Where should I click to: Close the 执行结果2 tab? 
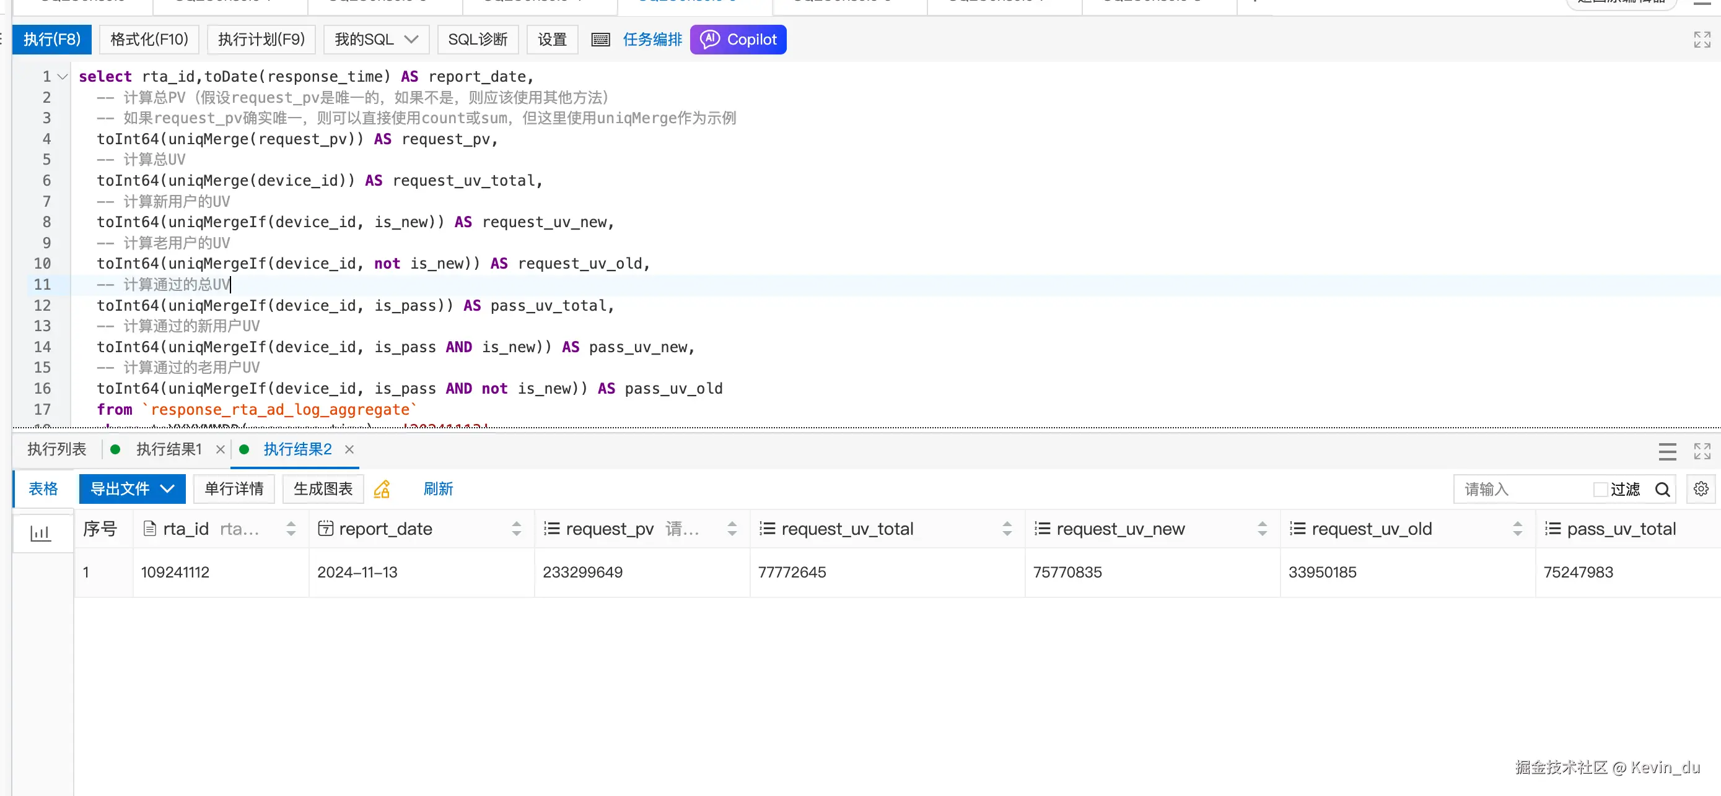[x=349, y=449]
